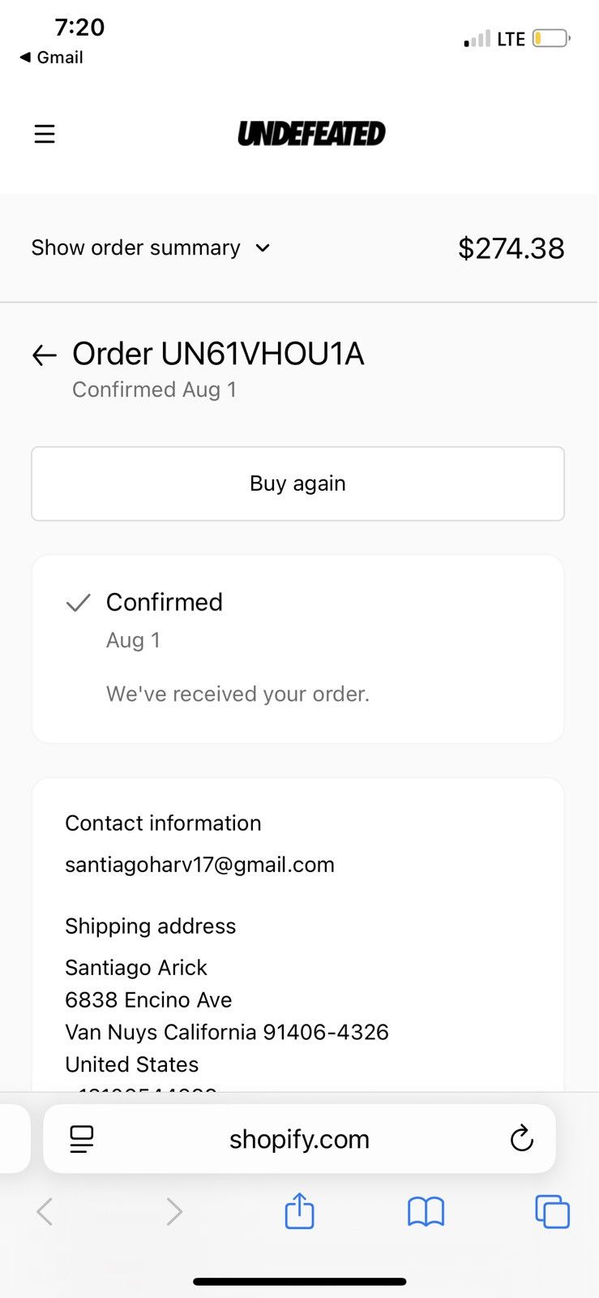Tap the $274.38 order total
The width and height of the screenshot is (599, 1298).
tap(511, 248)
